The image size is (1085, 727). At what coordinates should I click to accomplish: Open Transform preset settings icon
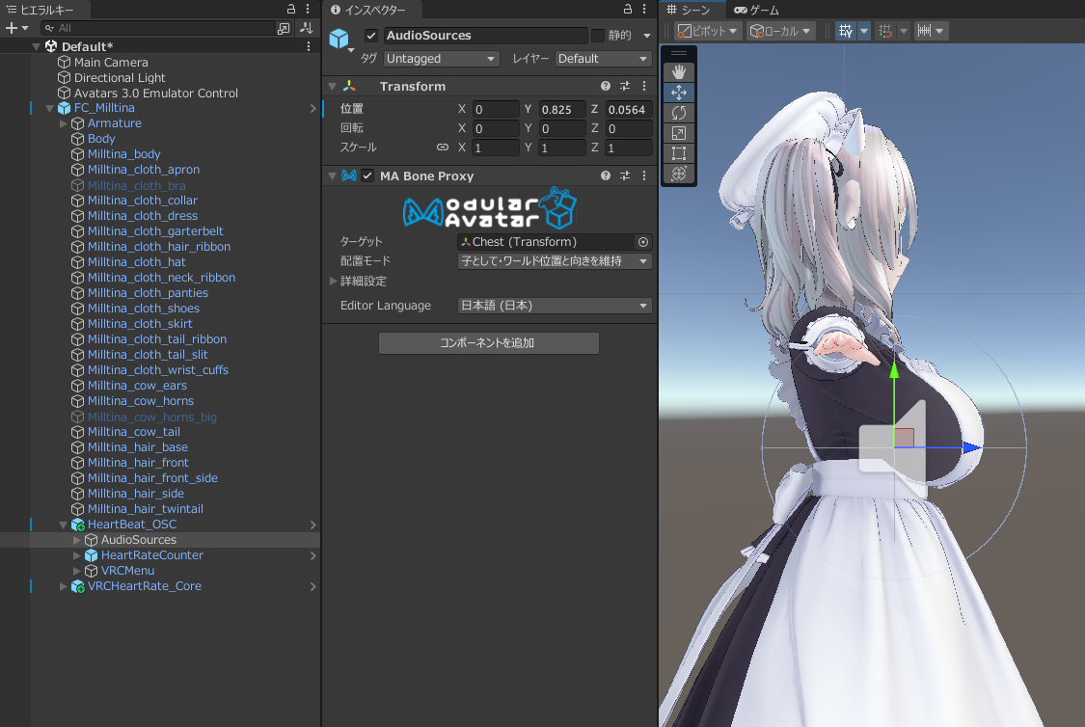tap(625, 86)
